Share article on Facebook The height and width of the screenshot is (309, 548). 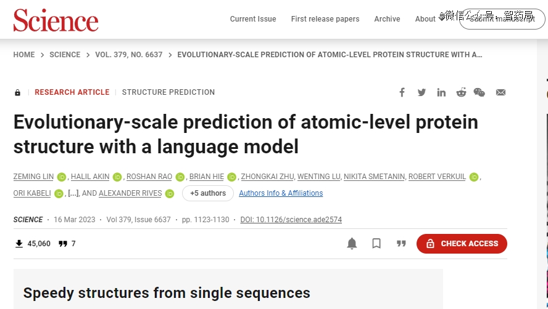(402, 92)
